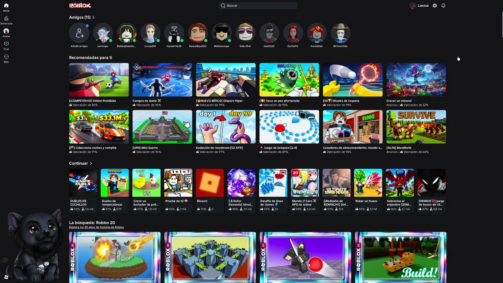The width and height of the screenshot is (503, 283).
Task: Open Chat from the sidebar
Action: 6,46
